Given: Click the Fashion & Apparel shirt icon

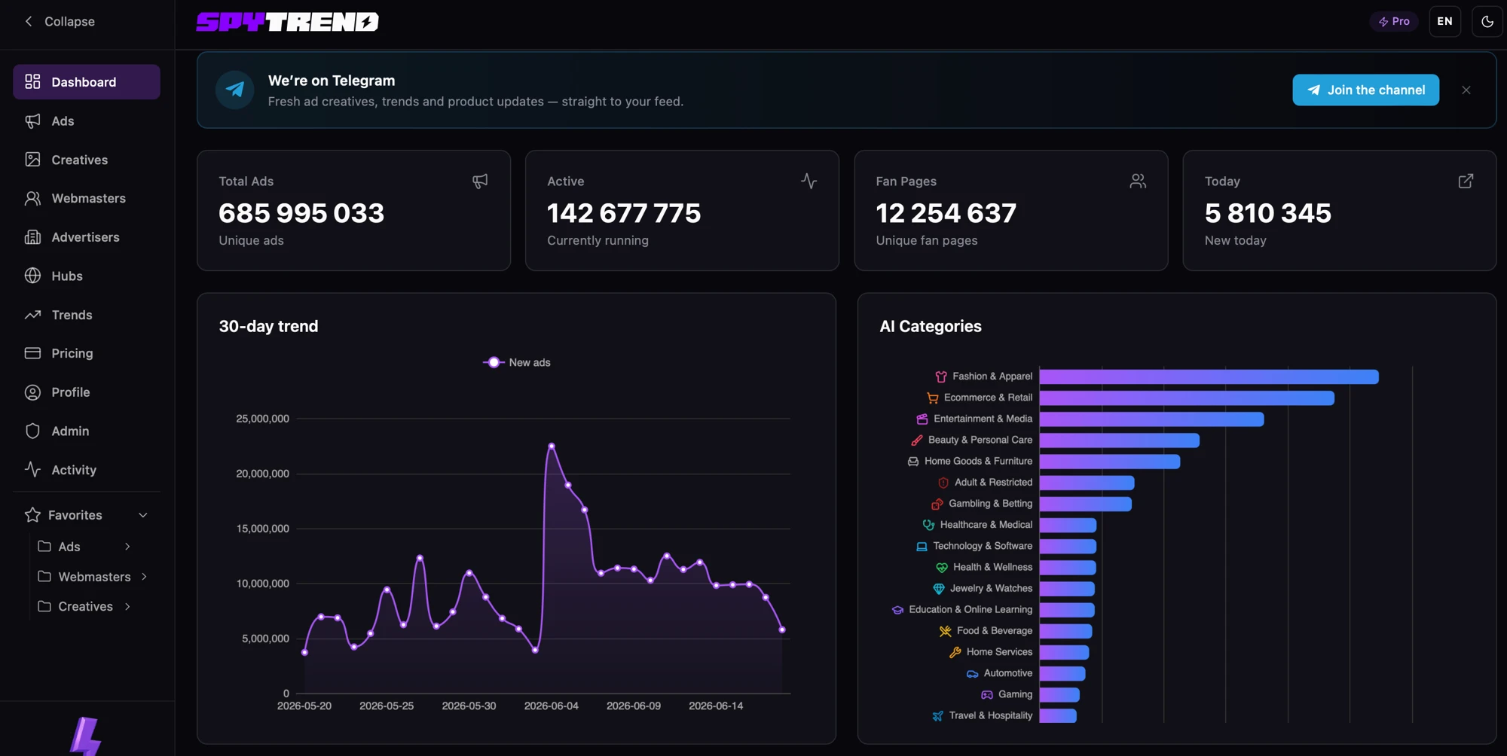Looking at the screenshot, I should (941, 376).
